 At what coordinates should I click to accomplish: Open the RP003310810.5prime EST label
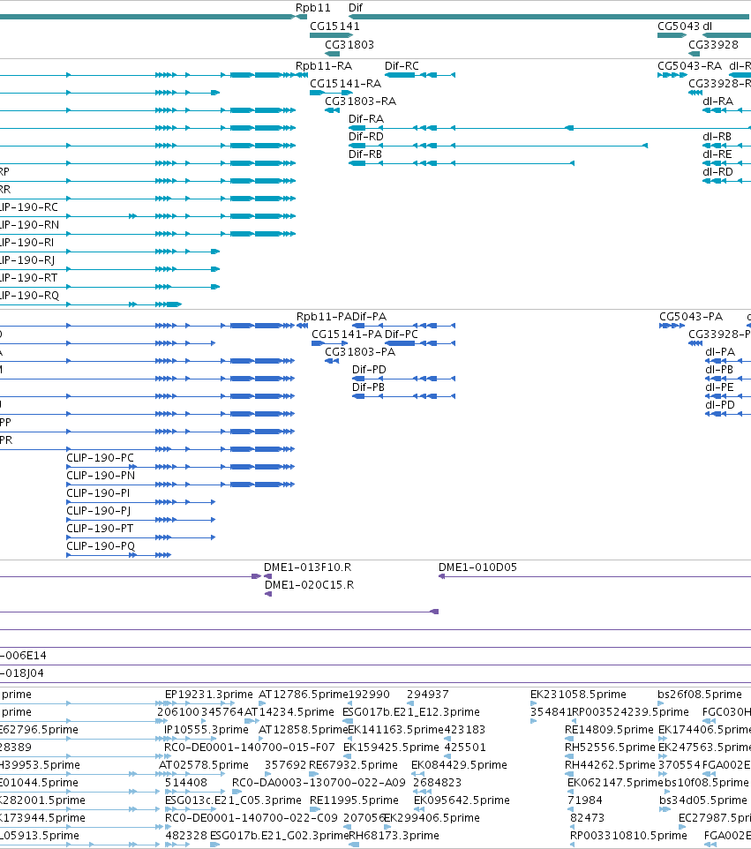[x=628, y=836]
